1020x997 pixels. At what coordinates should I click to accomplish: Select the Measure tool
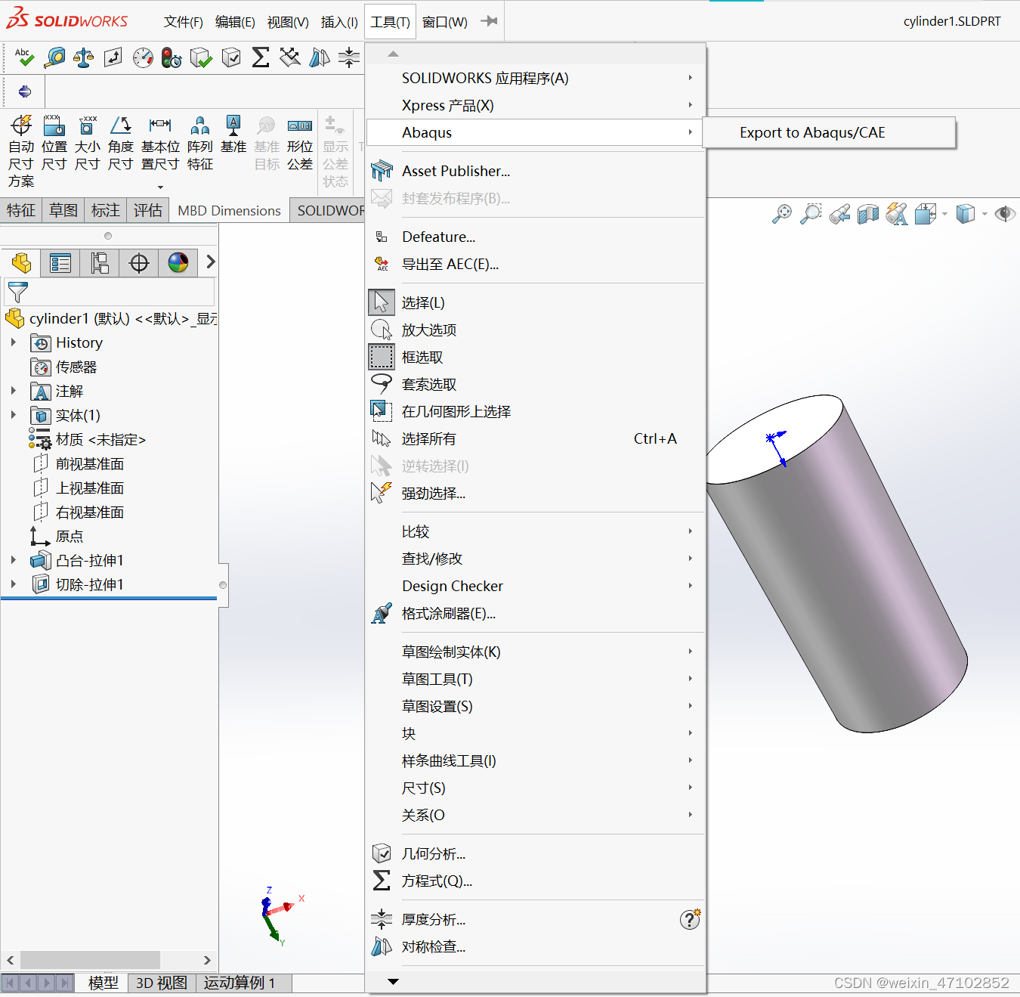click(x=54, y=57)
